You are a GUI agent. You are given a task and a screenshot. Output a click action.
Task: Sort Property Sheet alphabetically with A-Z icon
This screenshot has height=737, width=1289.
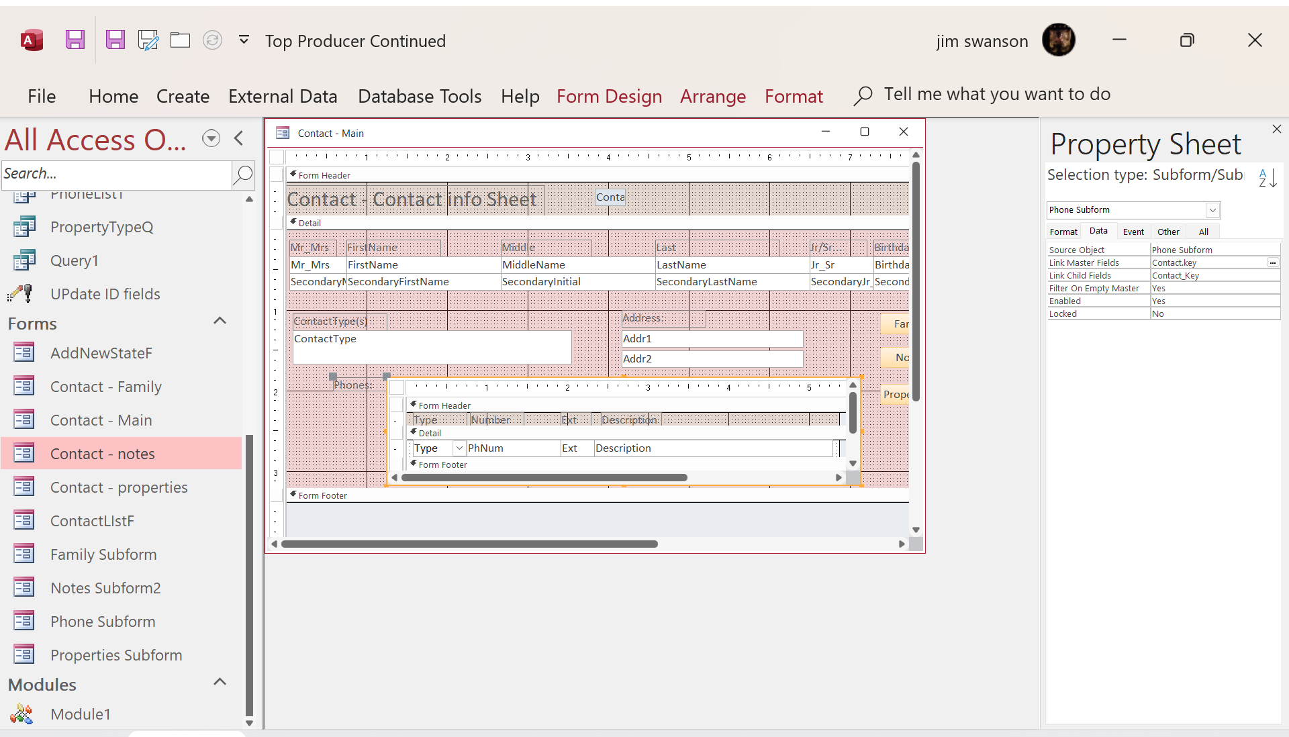point(1267,177)
